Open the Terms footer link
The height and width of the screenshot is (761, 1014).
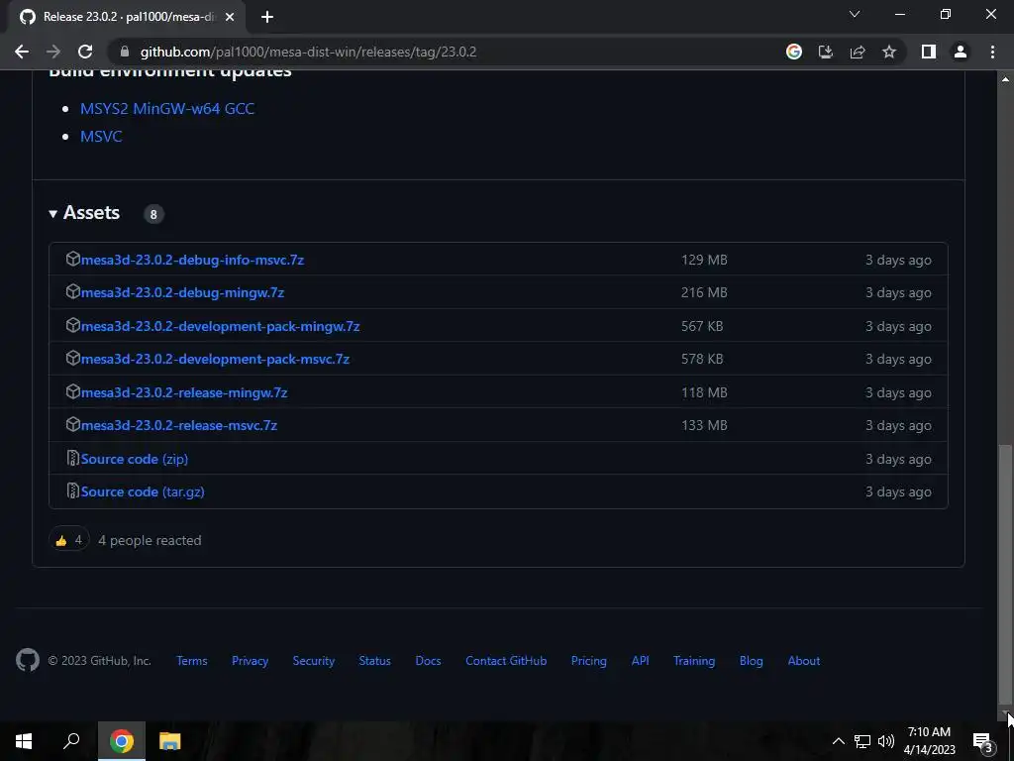click(x=192, y=661)
